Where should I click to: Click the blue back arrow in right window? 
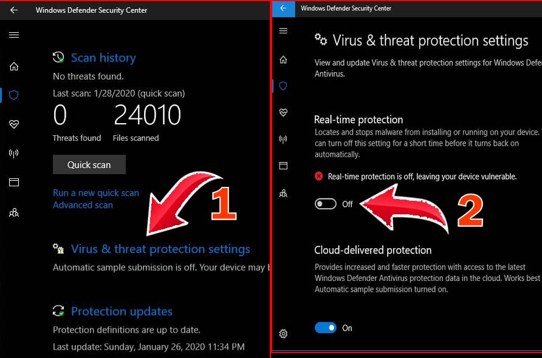coord(283,8)
